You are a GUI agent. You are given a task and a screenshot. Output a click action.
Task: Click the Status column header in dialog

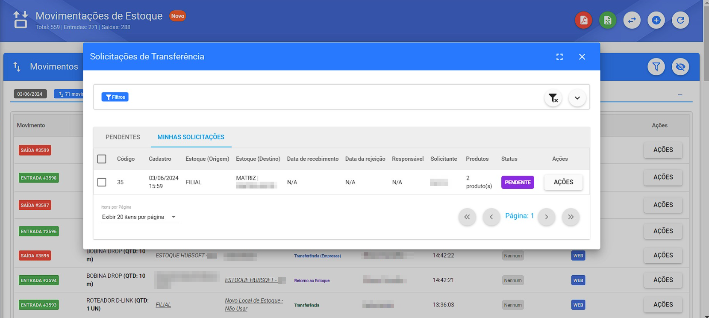[509, 159]
